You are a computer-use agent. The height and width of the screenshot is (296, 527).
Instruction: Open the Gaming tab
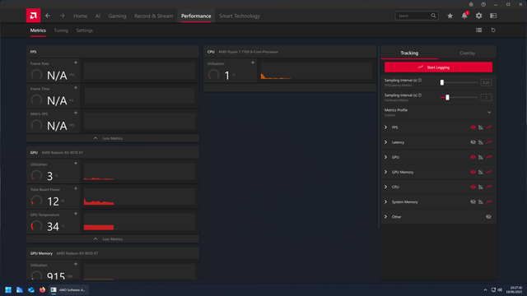click(117, 16)
